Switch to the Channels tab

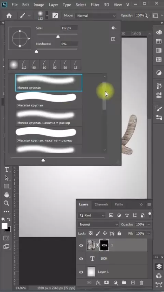tap(101, 204)
